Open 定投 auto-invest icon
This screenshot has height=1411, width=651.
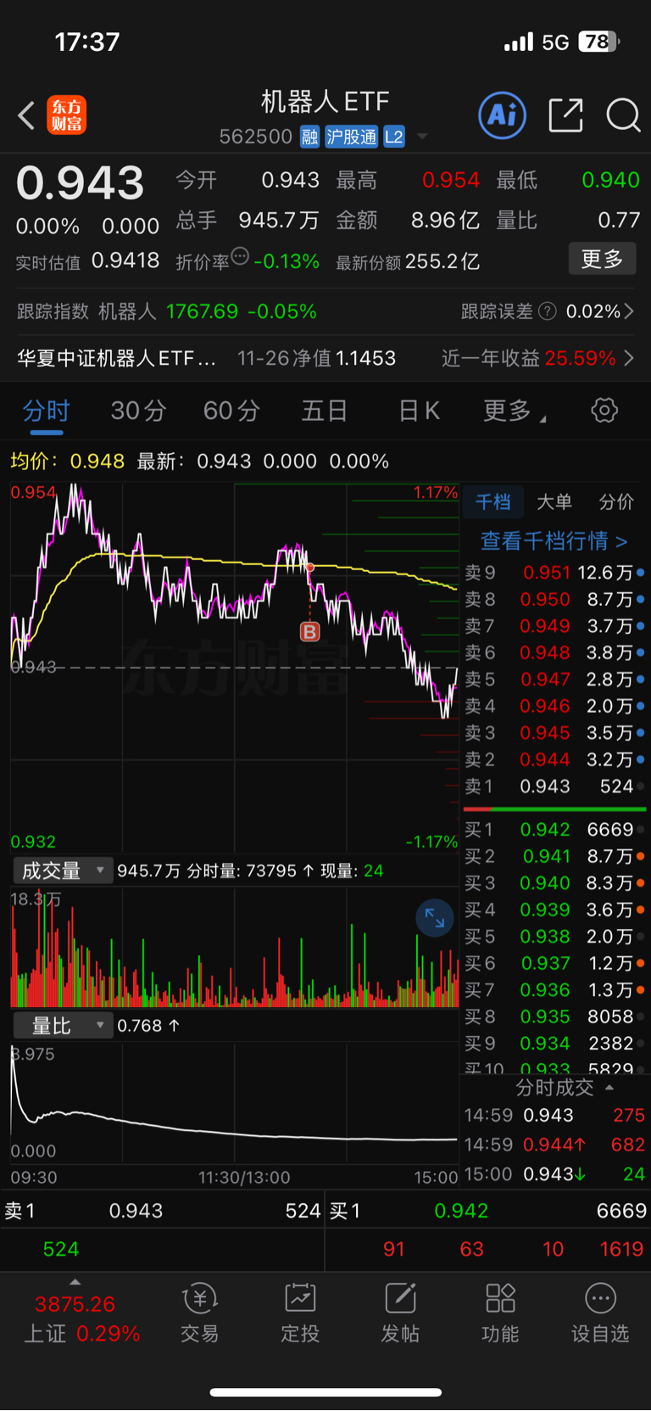tap(300, 1313)
